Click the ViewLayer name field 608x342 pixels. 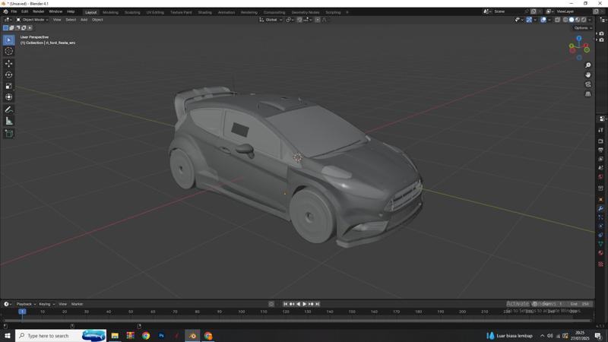(573, 11)
